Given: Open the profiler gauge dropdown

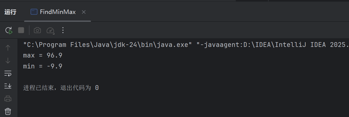Looking at the screenshot, I should coord(50,30).
